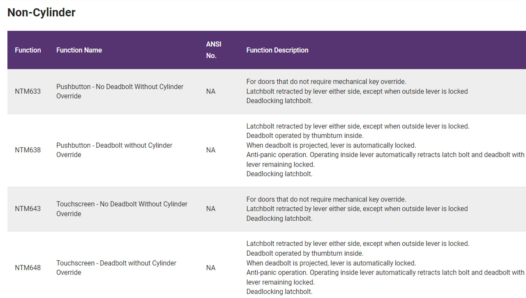Screen dimensions: 526x298
Task: Click the ANSI No. column header
Action: click(214, 50)
